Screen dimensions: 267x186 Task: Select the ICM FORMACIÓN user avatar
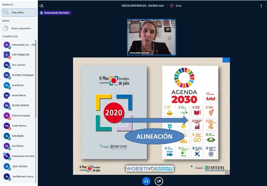click(x=7, y=55)
